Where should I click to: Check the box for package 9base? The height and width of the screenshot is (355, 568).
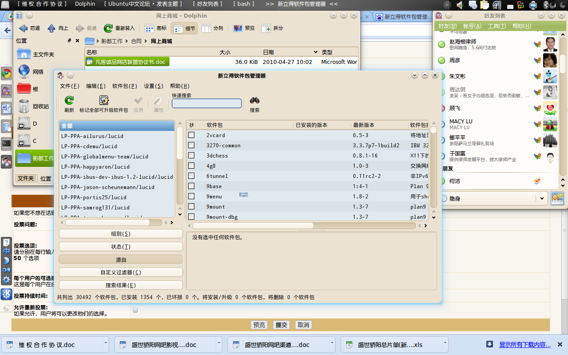coord(191,186)
